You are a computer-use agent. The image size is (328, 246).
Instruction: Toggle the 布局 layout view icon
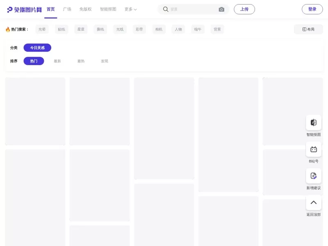(308, 29)
